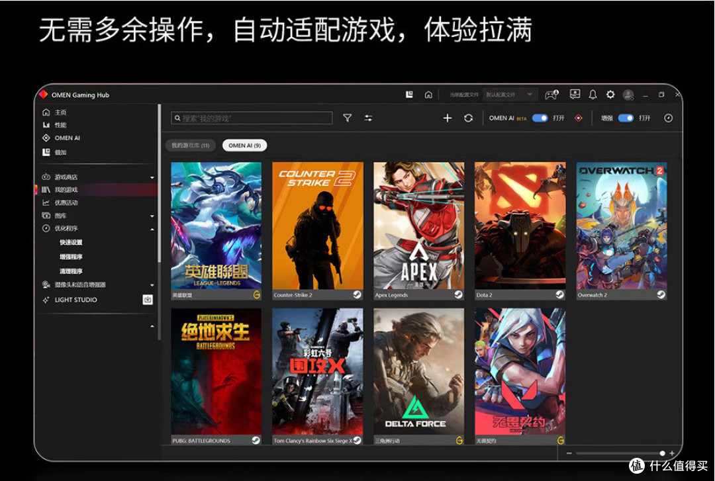The height and width of the screenshot is (481, 715).
Task: Open the Gallery (图库) sidebar item
Action: pos(54,216)
